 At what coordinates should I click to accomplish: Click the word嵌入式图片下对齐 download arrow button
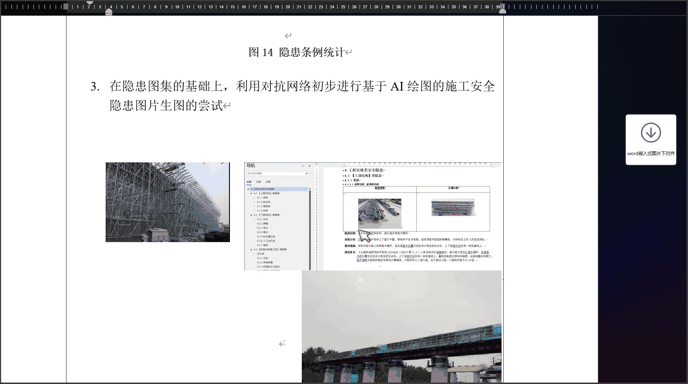[x=651, y=133]
